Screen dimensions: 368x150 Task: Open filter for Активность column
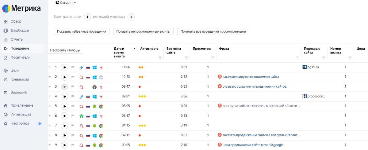(x=160, y=58)
